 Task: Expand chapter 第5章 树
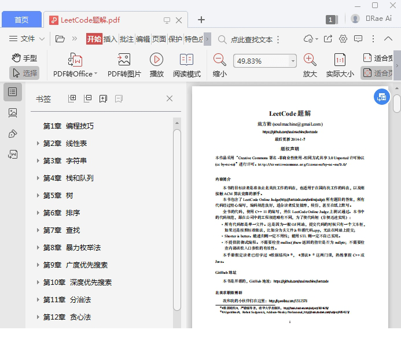click(x=38, y=196)
